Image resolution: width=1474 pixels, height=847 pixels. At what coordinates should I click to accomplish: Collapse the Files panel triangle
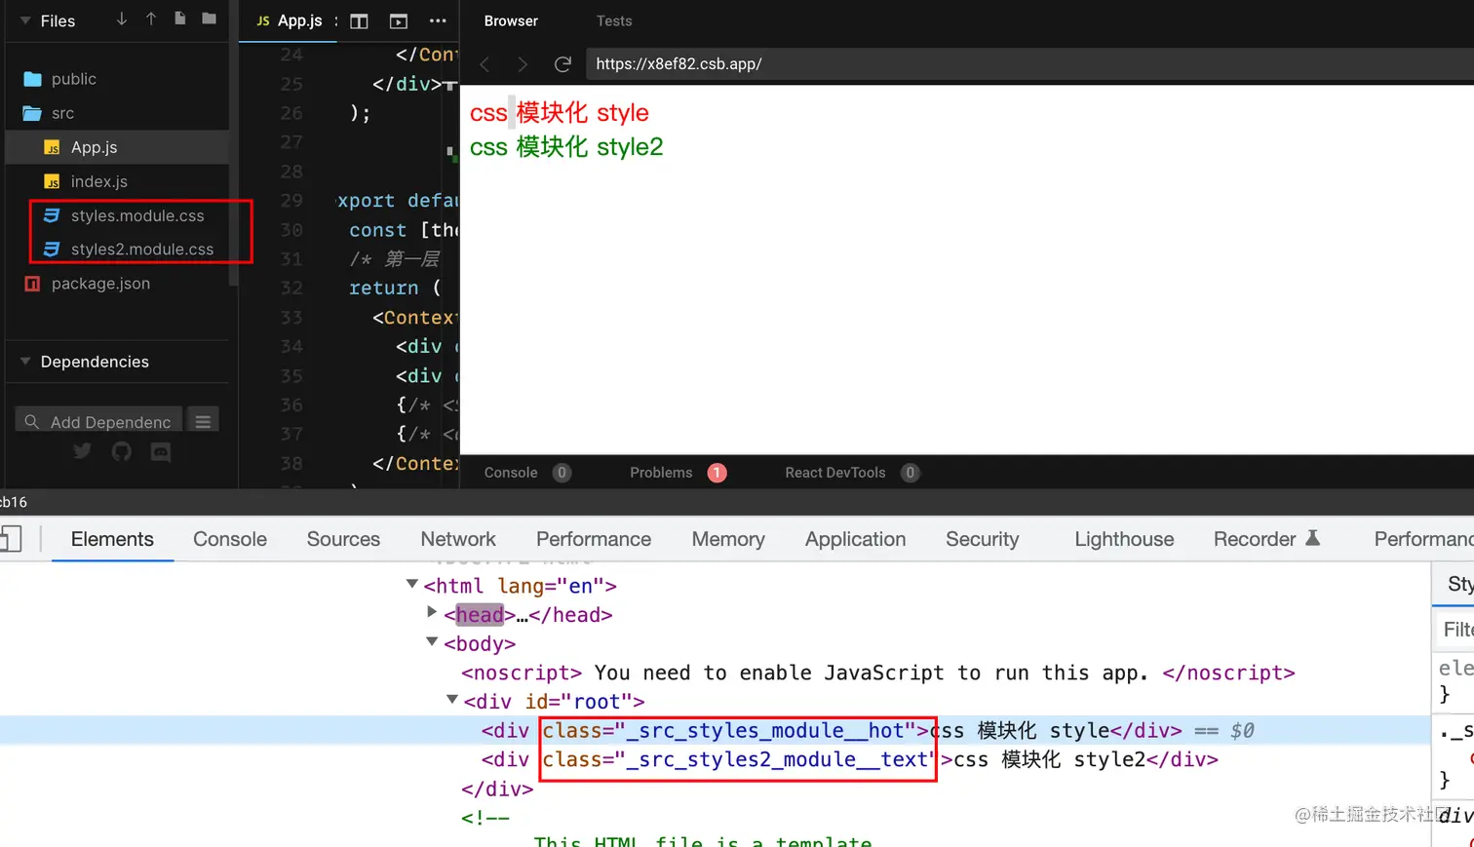click(25, 20)
